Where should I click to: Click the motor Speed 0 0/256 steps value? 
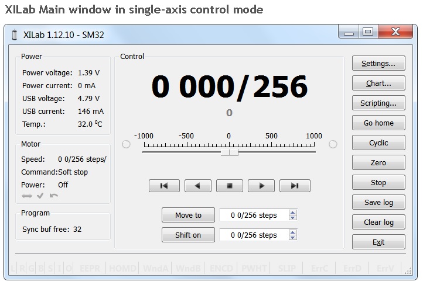click(82, 159)
